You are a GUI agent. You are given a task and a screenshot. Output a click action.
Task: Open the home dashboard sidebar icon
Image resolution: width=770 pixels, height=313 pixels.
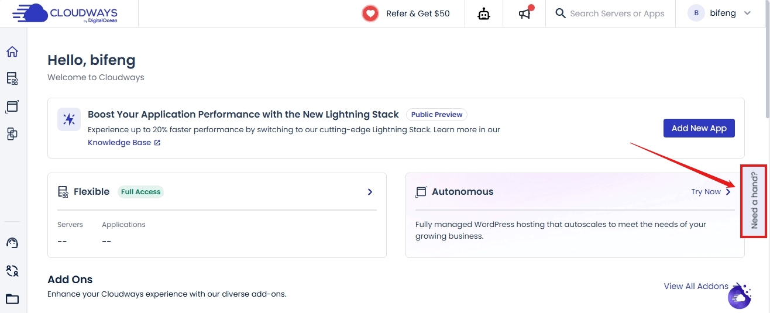click(12, 51)
